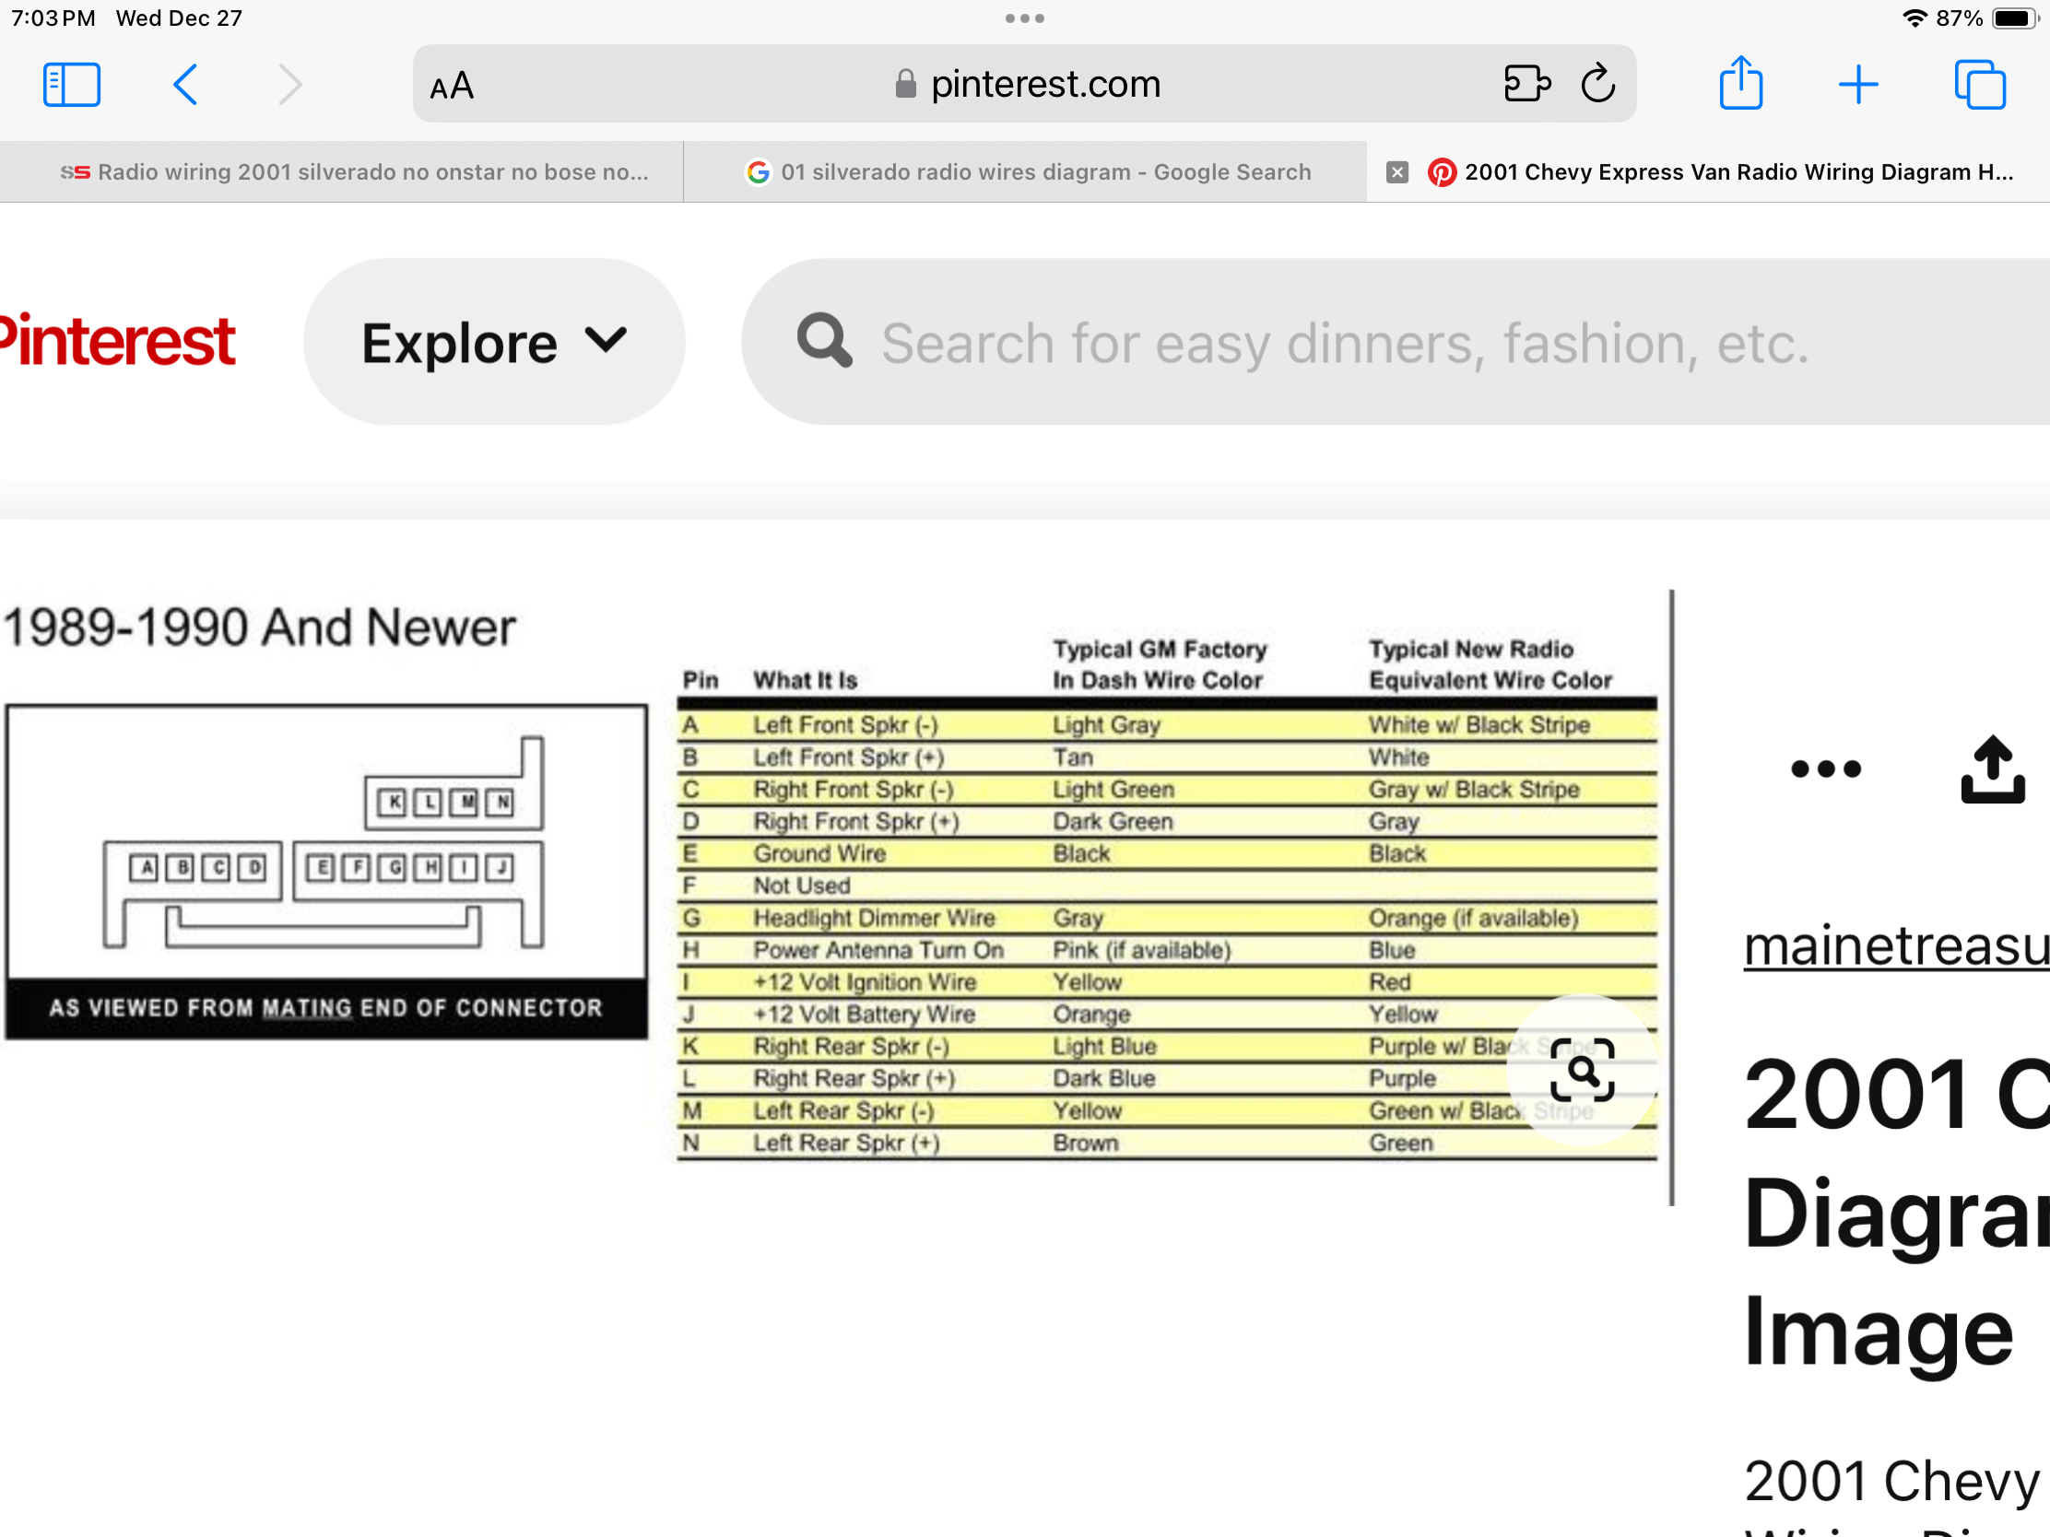Click the 'Orange (if available)' cell
The width and height of the screenshot is (2050, 1537).
pos(1474,917)
